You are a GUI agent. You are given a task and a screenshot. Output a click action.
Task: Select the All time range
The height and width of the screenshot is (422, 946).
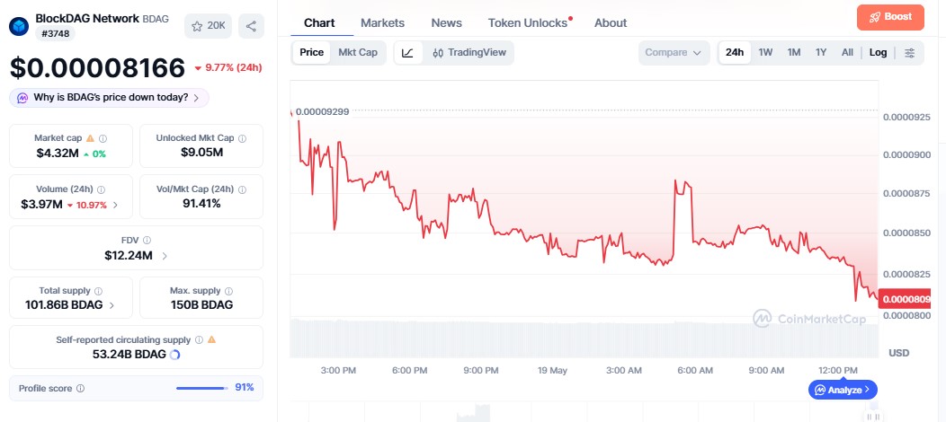pos(848,52)
